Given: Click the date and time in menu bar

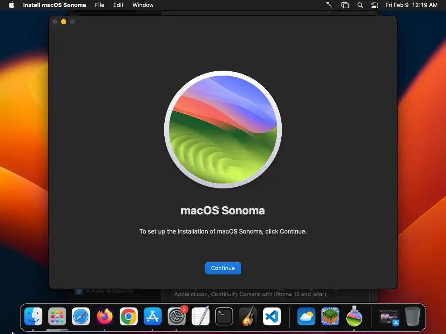Looking at the screenshot, I should click(411, 5).
